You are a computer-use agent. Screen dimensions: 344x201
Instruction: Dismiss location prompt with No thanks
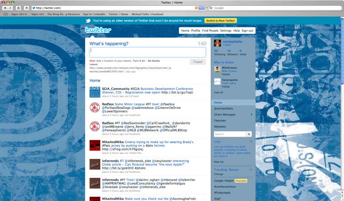(154, 61)
